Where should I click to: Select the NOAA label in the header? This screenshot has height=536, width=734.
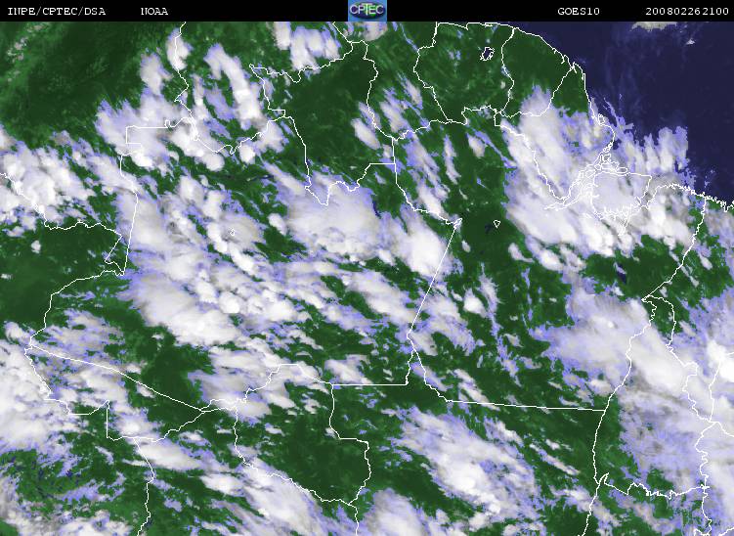pyautogui.click(x=154, y=11)
